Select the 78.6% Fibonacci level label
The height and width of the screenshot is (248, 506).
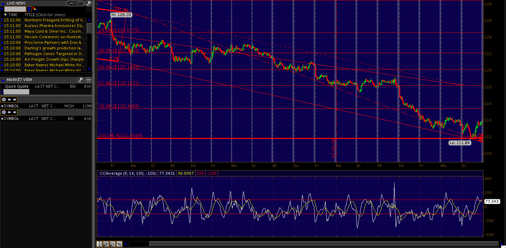119,106
